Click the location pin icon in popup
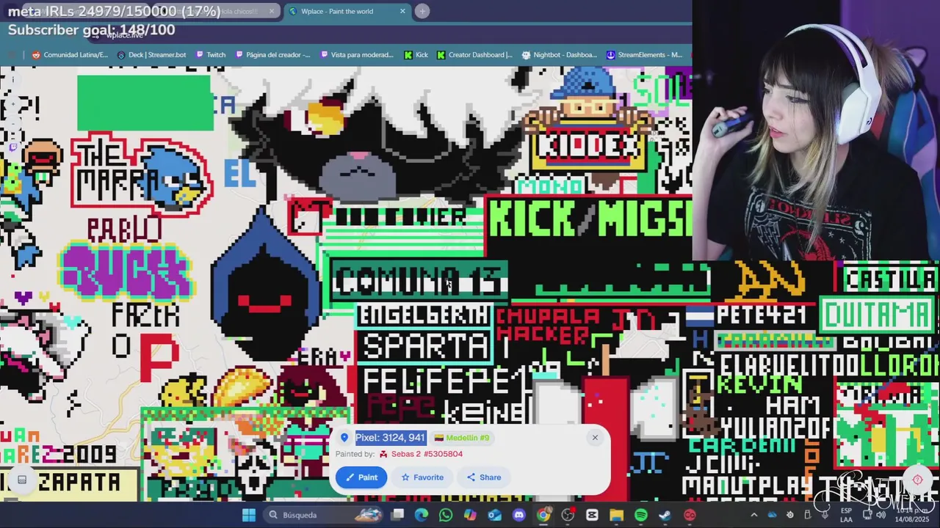The image size is (940, 528). coord(344,438)
